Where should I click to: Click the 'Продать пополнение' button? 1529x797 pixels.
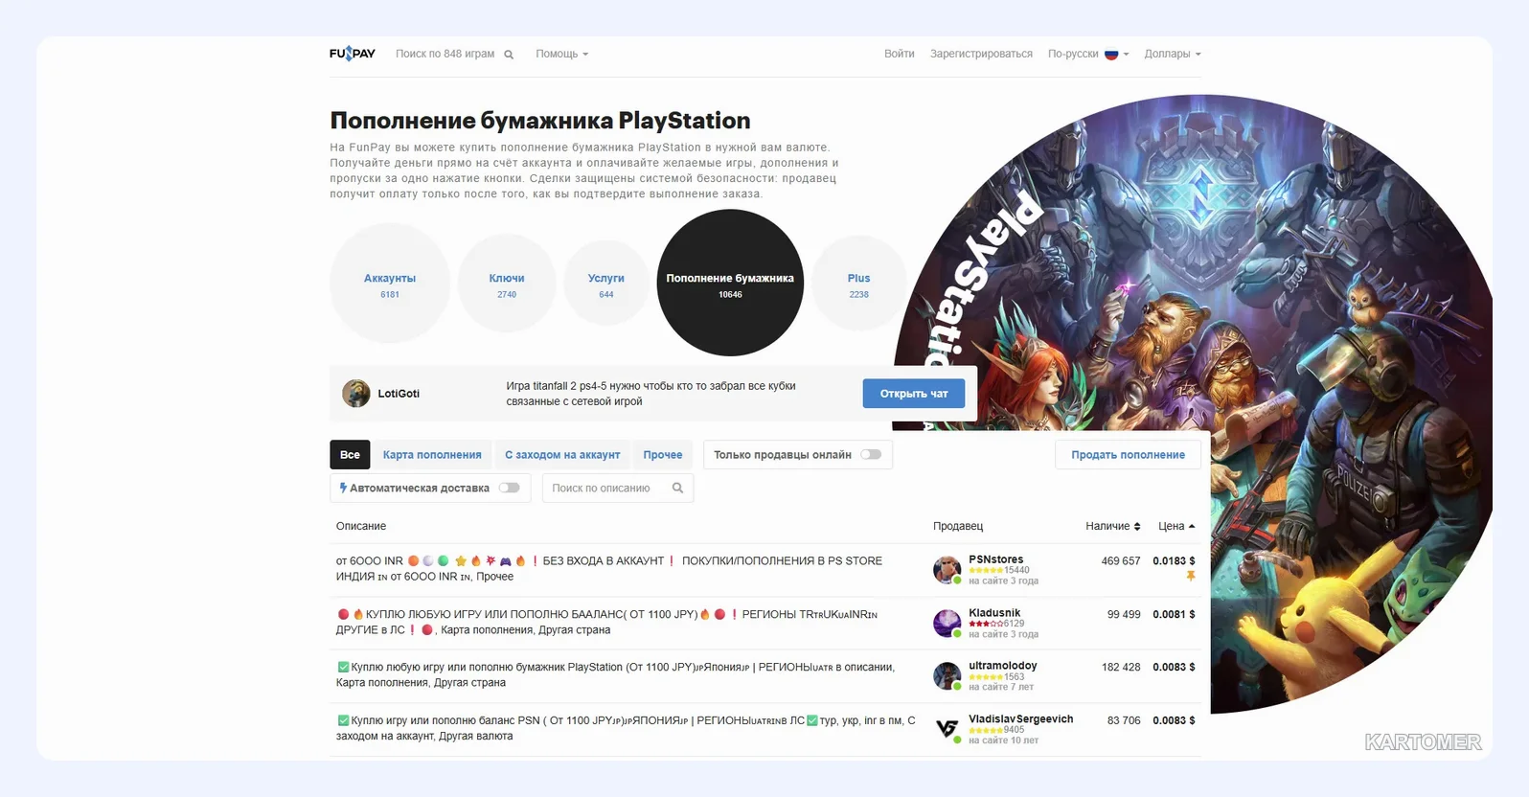[1129, 455]
